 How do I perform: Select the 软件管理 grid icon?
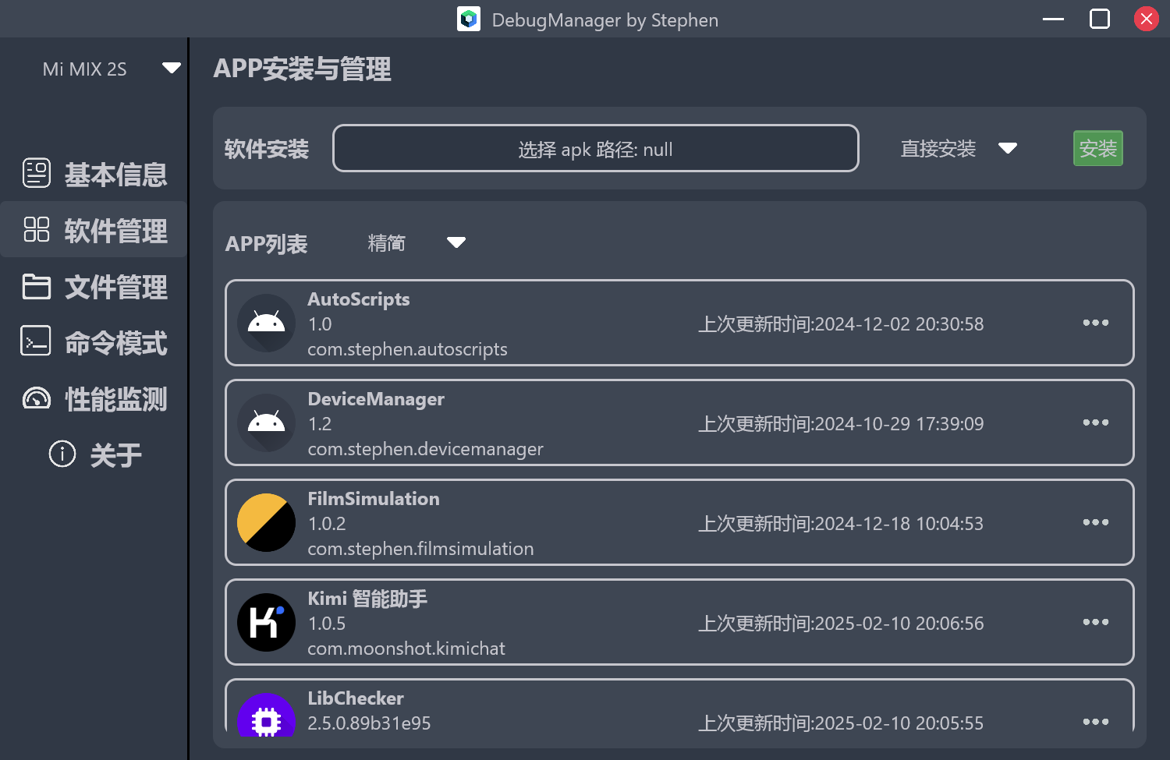pos(36,229)
